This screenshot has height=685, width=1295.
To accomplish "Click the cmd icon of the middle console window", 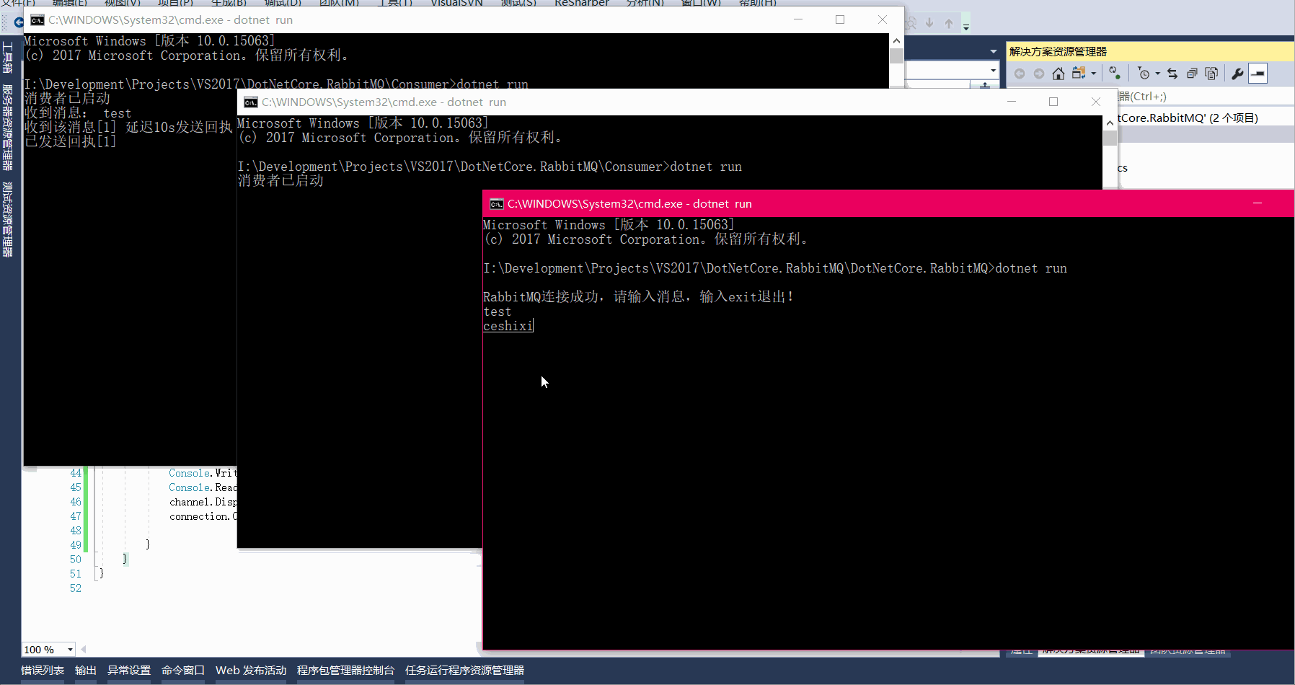I will coord(250,102).
